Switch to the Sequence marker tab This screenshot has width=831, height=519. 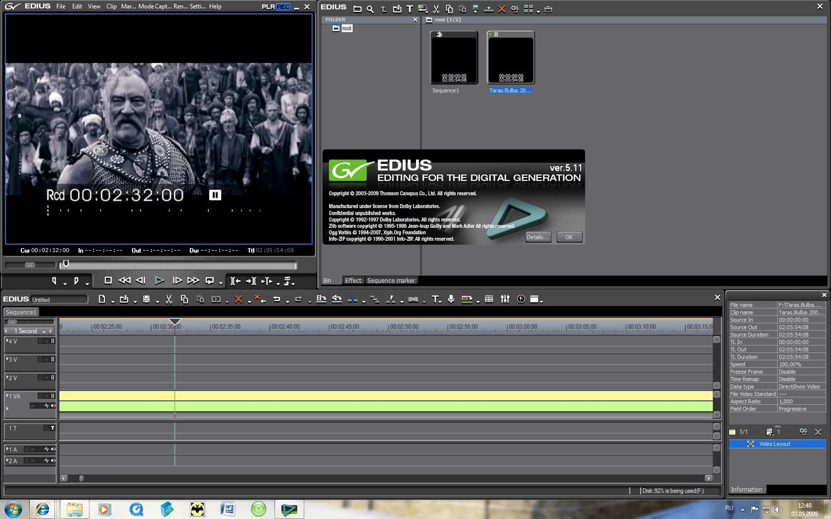[x=391, y=280]
